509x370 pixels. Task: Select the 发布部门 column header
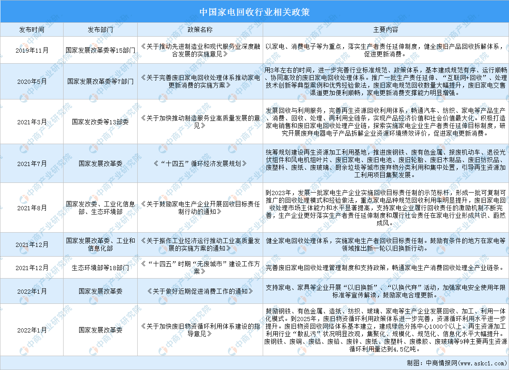click(x=100, y=30)
